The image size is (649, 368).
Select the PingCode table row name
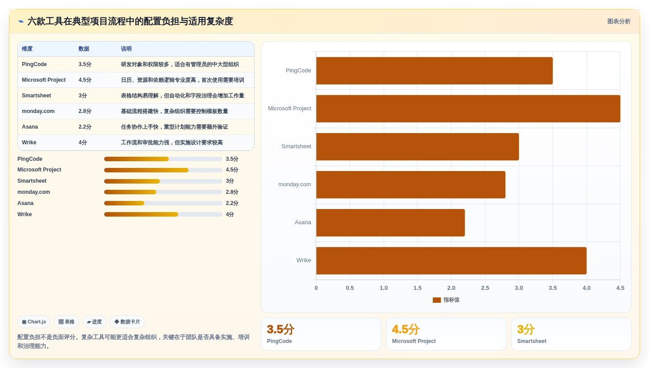tap(34, 64)
